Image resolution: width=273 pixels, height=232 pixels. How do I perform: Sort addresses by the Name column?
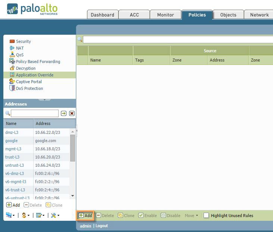18,123
